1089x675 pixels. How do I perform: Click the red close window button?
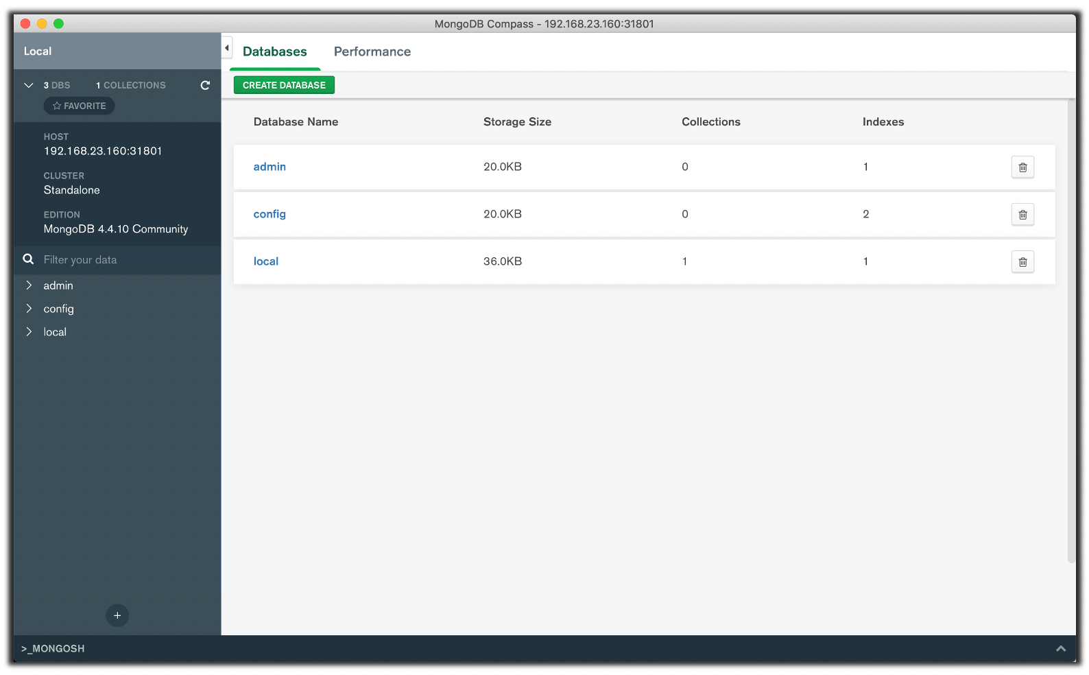[x=25, y=23]
